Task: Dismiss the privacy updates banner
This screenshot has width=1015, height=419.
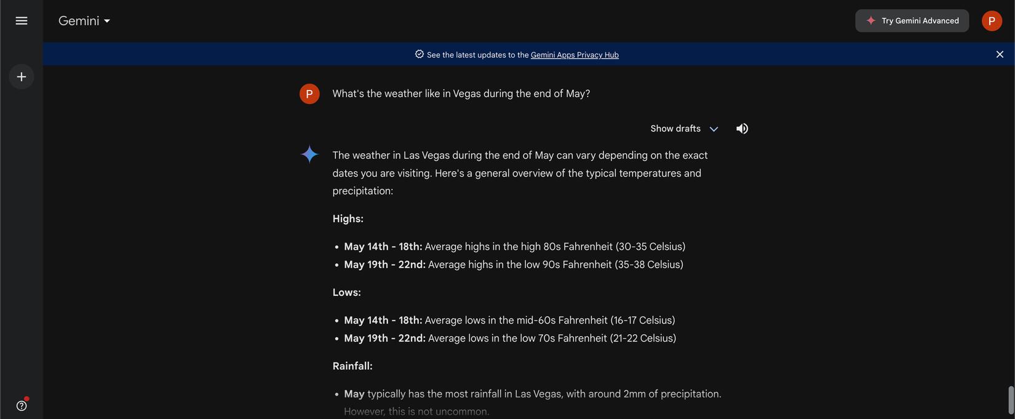Action: [x=1000, y=54]
